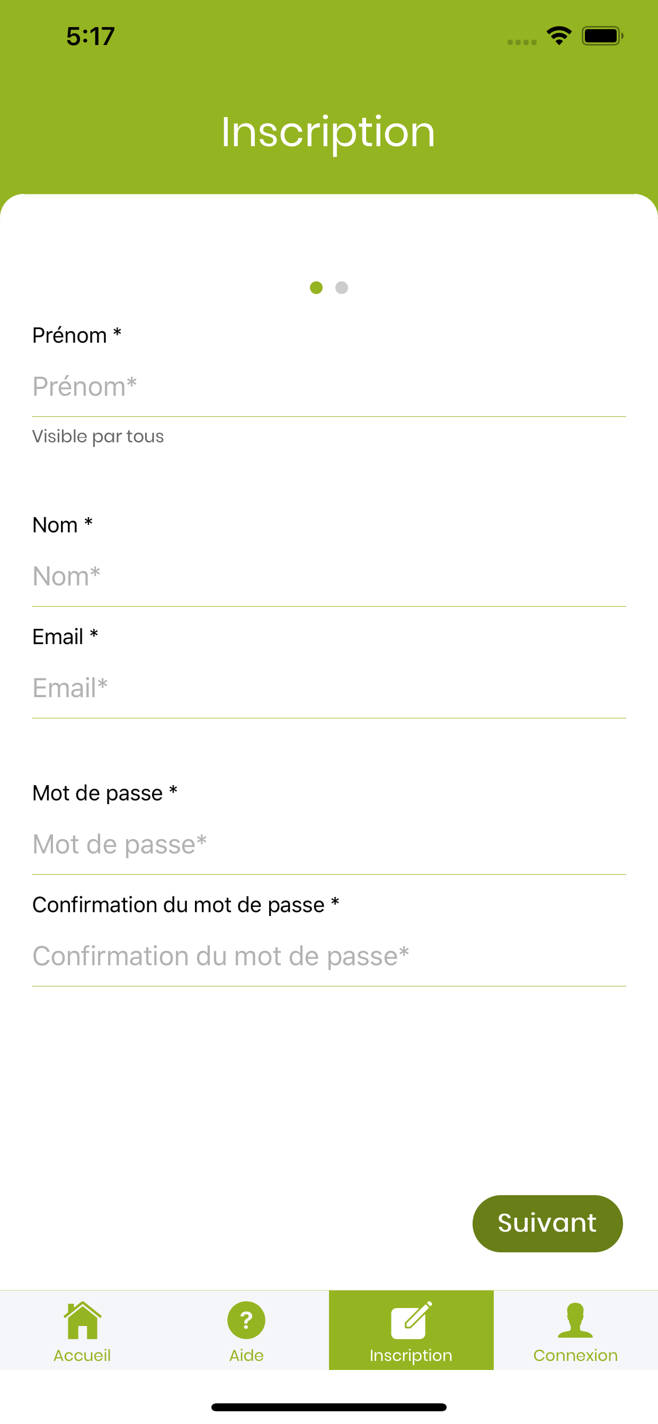Select the second gray page indicator dot
Screen dimensions: 658x1424
click(x=342, y=288)
